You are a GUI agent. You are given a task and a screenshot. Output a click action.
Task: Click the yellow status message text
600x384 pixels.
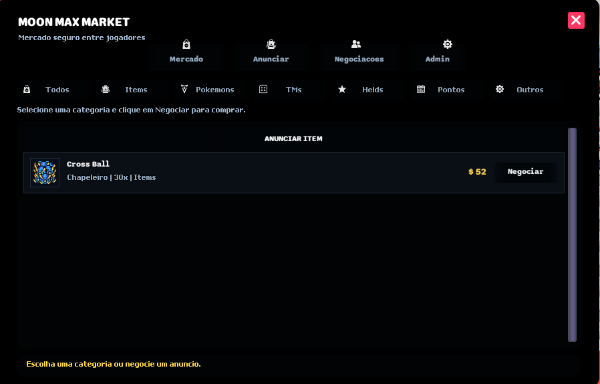[114, 364]
